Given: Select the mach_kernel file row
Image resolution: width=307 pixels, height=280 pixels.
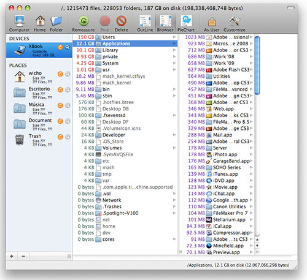Looking at the screenshot, I should pos(125,83).
